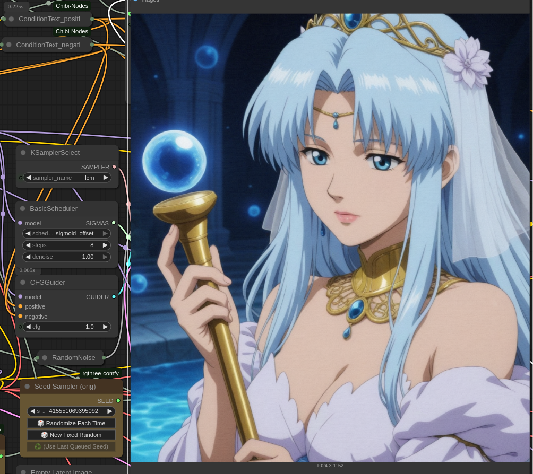Select next sampler_name with right arrow
Viewport: 533px width, 474px height.
pyautogui.click(x=106, y=178)
